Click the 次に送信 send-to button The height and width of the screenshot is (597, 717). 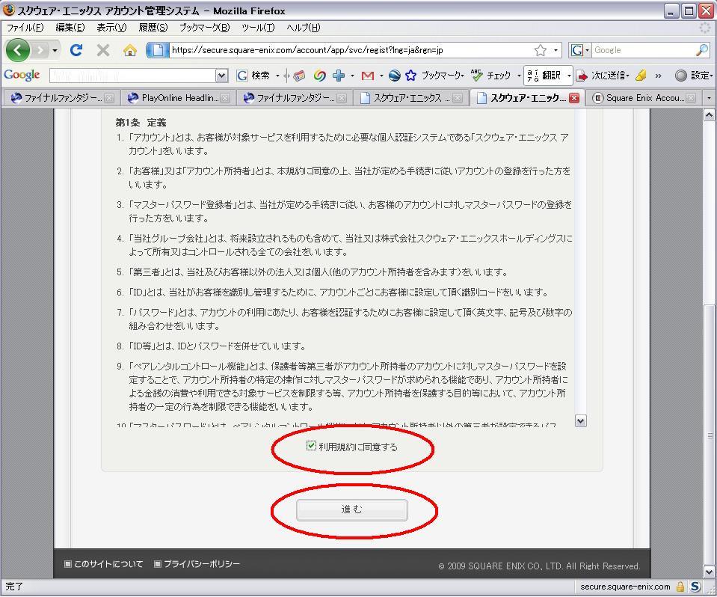(603, 76)
